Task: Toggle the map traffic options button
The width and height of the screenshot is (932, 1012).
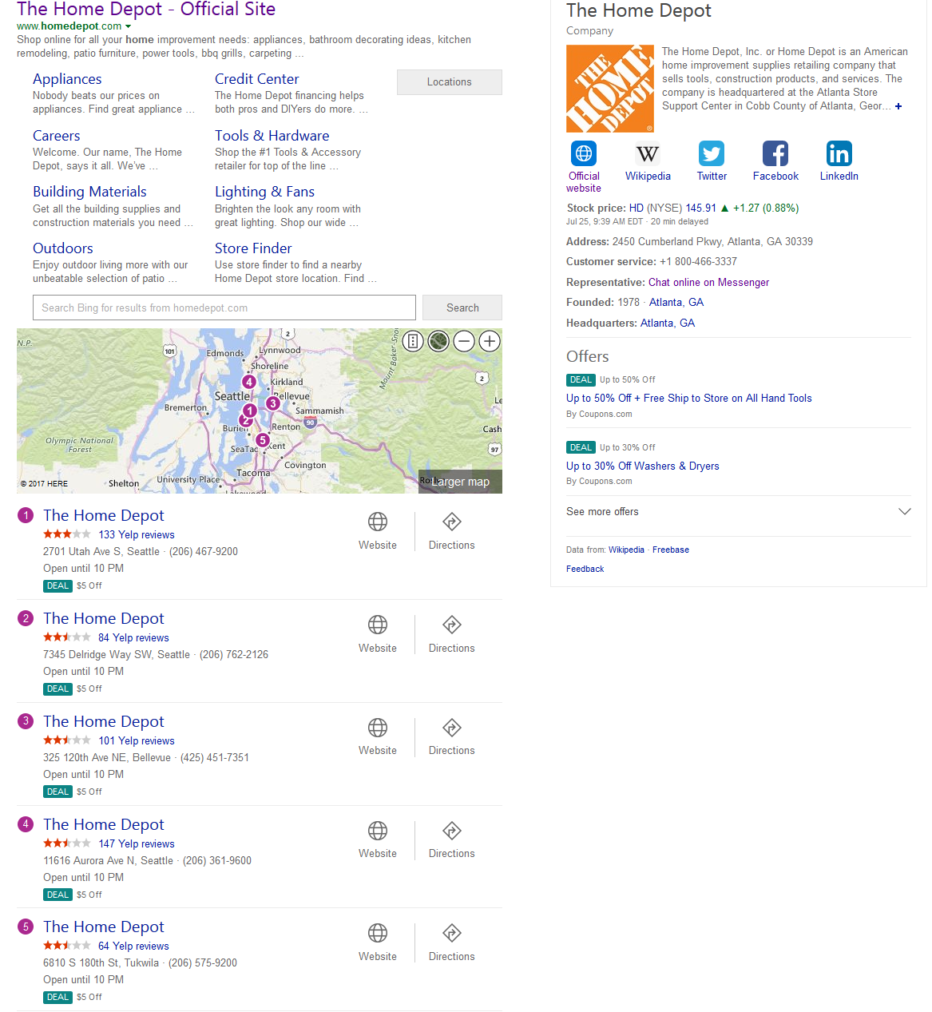Action: click(x=412, y=342)
